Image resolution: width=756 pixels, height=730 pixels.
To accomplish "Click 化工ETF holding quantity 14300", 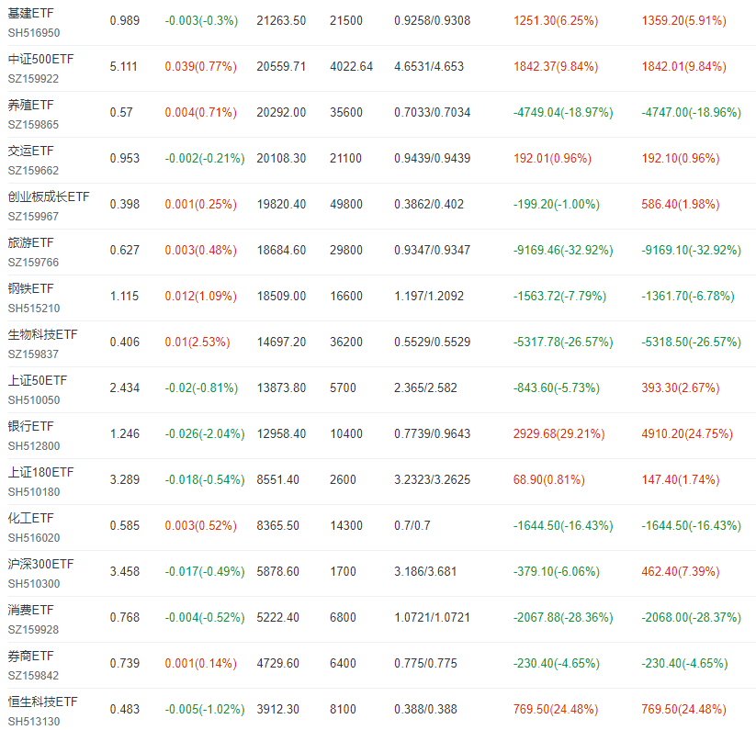I will pyautogui.click(x=346, y=525).
